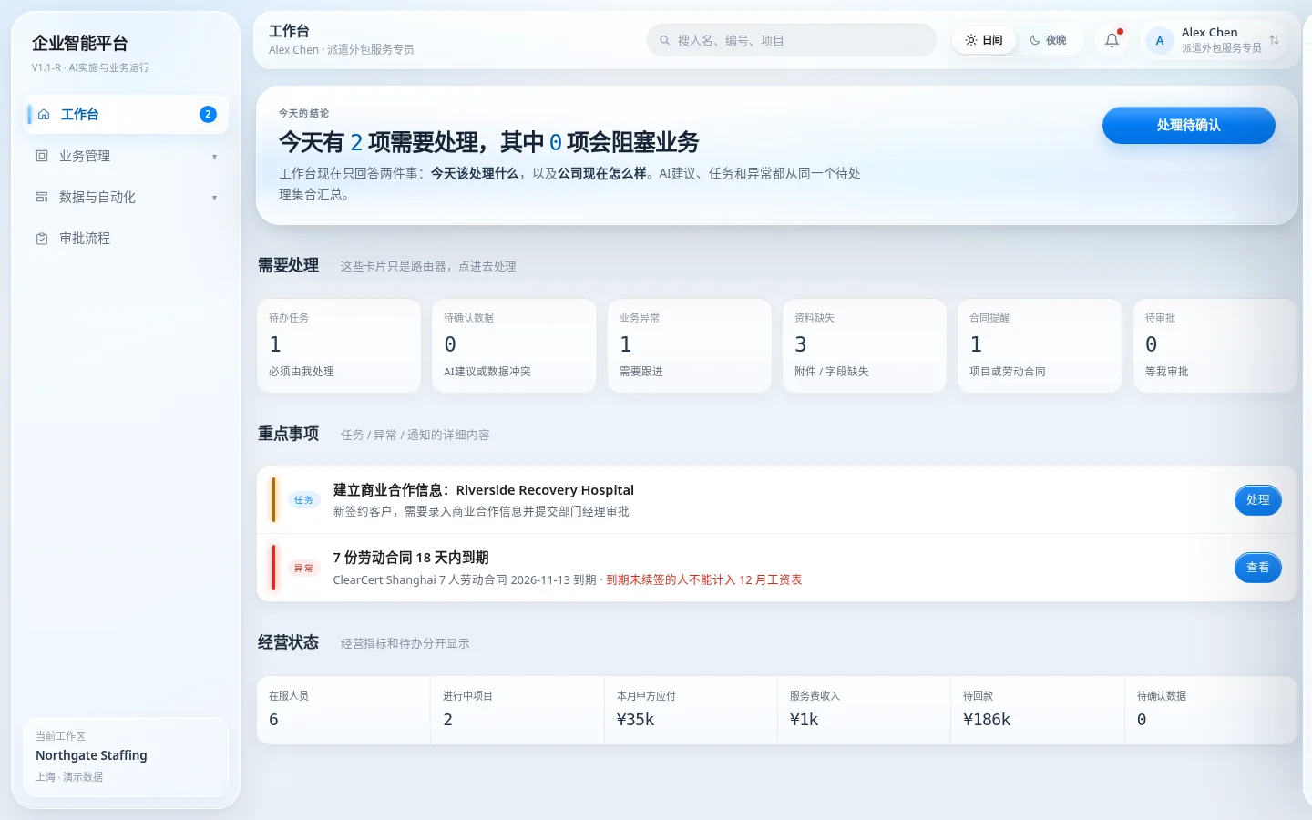
Task: Click the 本月甲方应付 metric tile
Action: 691,711
